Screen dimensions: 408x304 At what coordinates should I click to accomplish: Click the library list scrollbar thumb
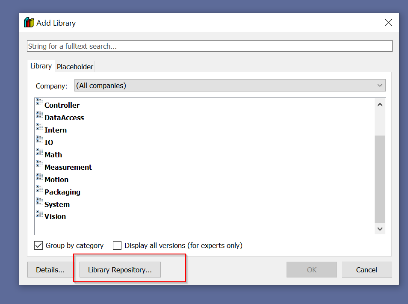pyautogui.click(x=380, y=179)
